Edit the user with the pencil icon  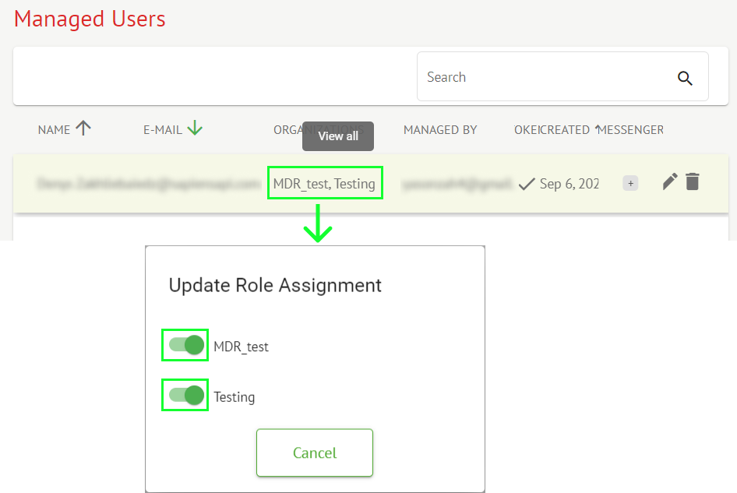pyautogui.click(x=669, y=182)
